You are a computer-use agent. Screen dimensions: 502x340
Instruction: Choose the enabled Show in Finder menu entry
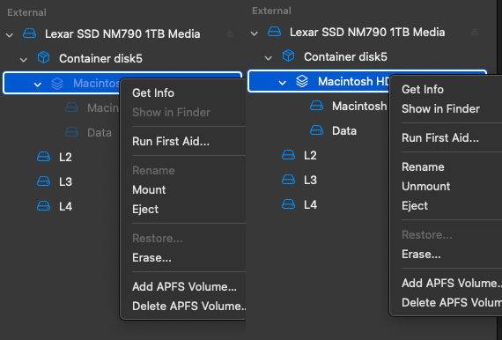[440, 109]
